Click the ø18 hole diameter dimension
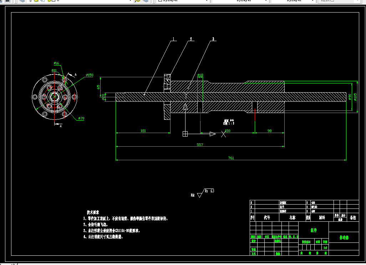The width and height of the screenshot is (366, 265). click(200, 75)
